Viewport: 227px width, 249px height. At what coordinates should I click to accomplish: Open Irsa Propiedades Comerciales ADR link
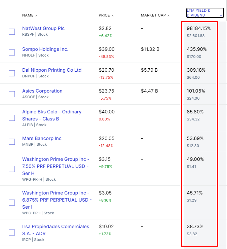[55, 230]
